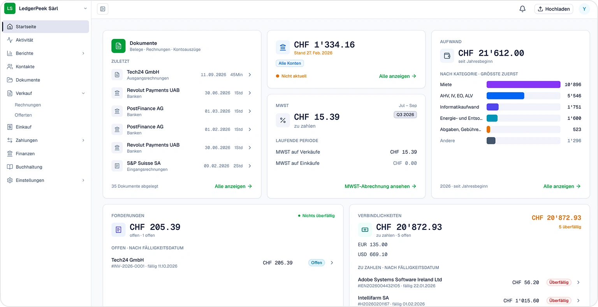The image size is (598, 307).
Task: Click the Hochladen upload button
Action: [554, 9]
